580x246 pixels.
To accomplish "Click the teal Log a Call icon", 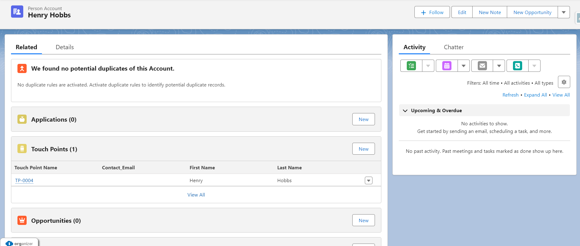I will click(x=517, y=66).
